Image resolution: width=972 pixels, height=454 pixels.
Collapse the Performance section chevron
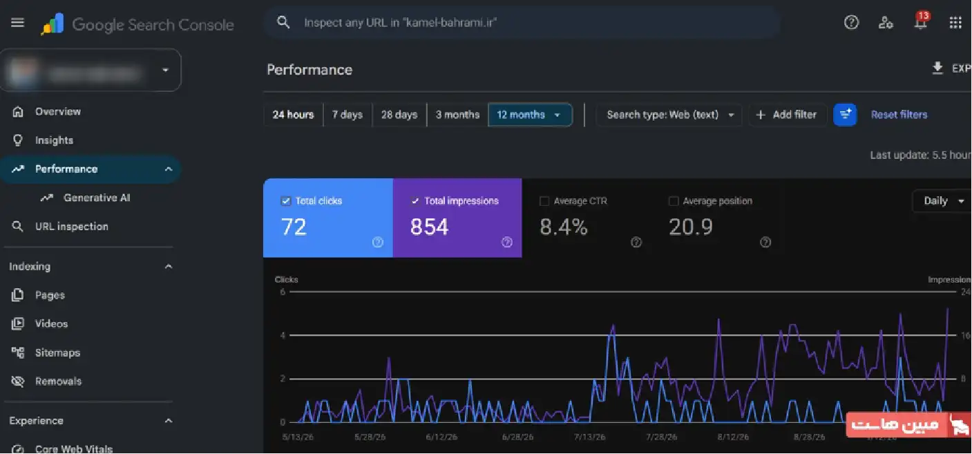point(168,169)
